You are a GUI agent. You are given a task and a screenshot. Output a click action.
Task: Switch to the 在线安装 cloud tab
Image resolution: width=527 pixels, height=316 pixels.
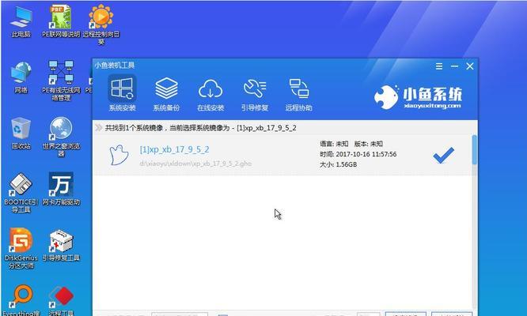210,93
